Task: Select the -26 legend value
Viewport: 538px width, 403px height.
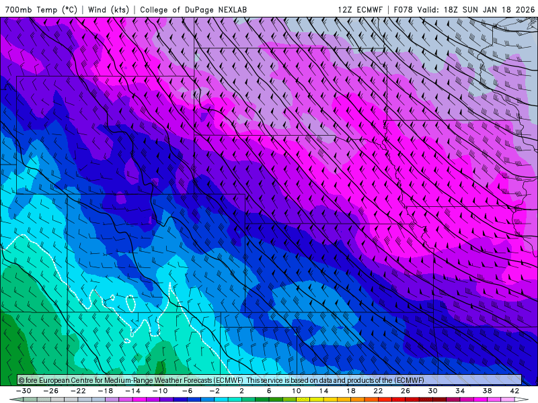Action: tap(51, 391)
